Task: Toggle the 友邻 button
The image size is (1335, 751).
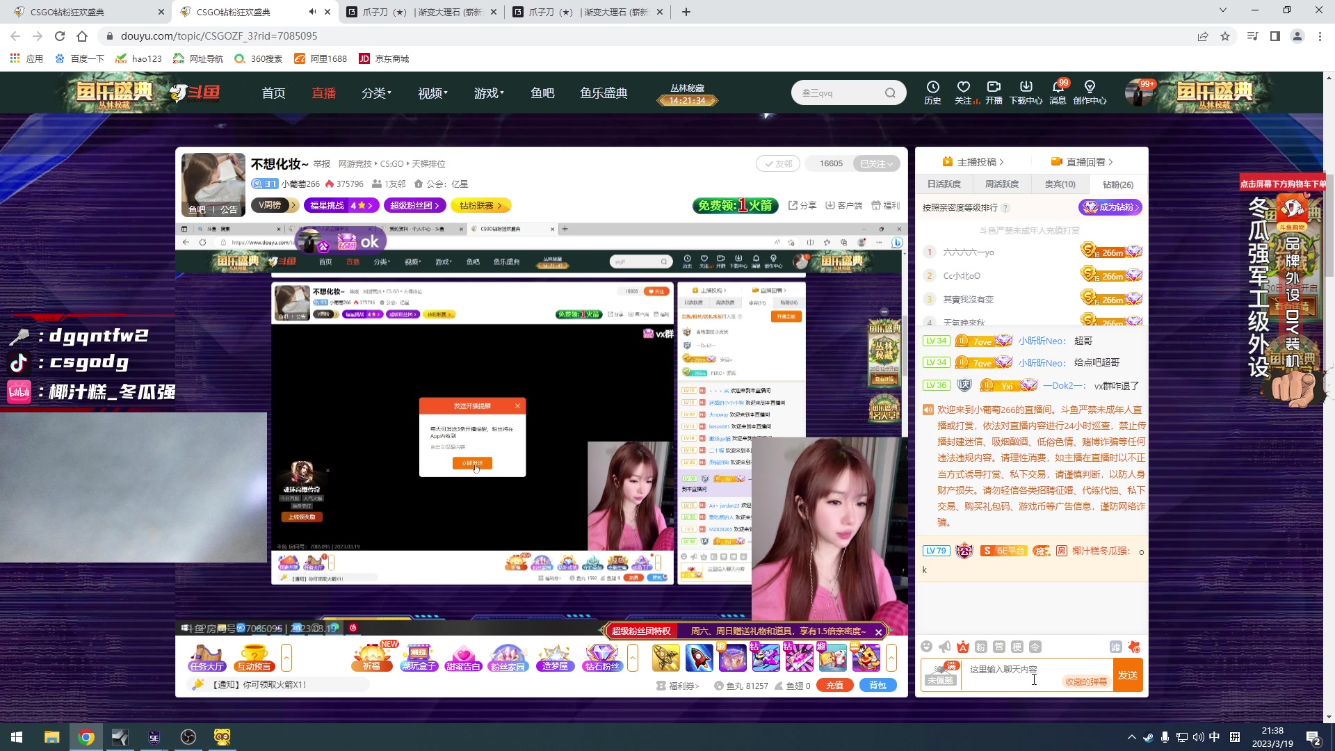Action: click(778, 163)
